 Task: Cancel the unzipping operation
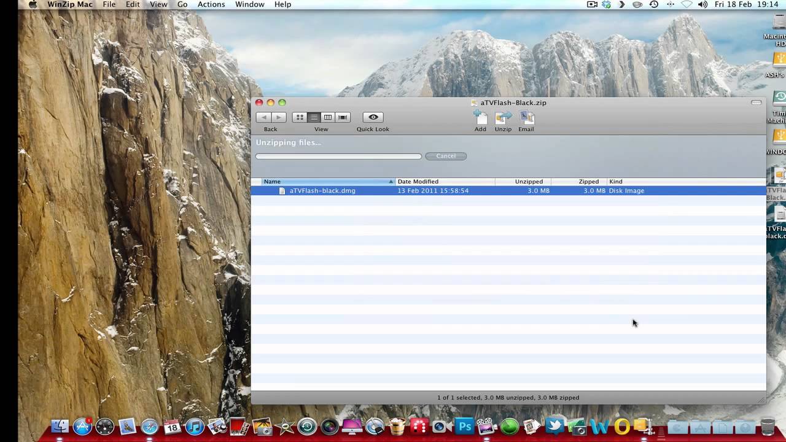(x=446, y=156)
